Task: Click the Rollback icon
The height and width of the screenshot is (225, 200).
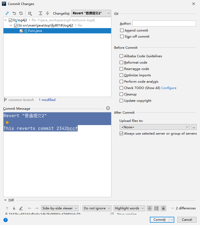Action: tap(14, 13)
